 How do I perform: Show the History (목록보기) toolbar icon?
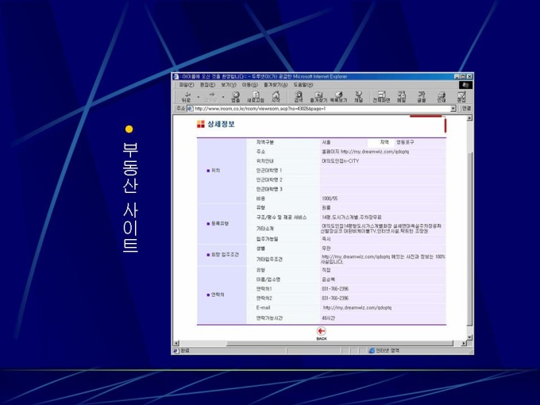[338, 96]
